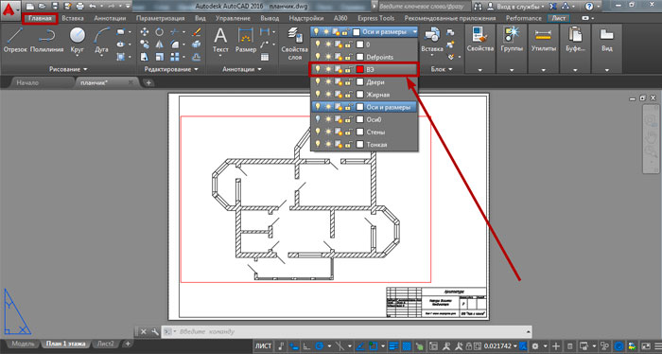Choose the Дуга arc tool
The height and width of the screenshot is (354, 662).
tap(101, 40)
